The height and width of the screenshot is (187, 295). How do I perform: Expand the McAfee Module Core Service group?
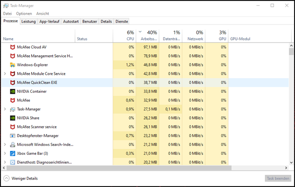(5, 74)
